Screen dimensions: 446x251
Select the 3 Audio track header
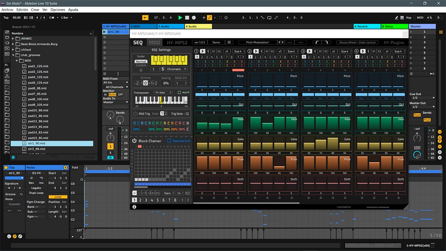click(x=171, y=26)
